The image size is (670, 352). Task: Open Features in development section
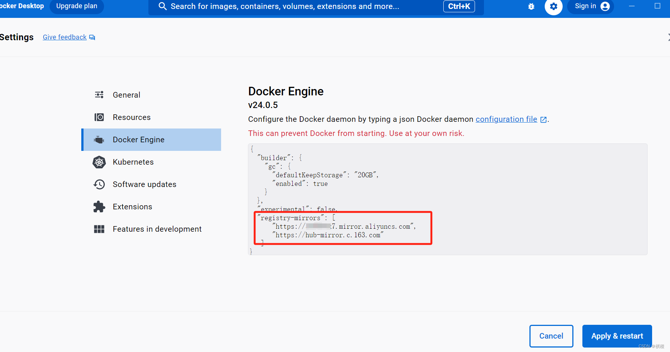pyautogui.click(x=151, y=229)
